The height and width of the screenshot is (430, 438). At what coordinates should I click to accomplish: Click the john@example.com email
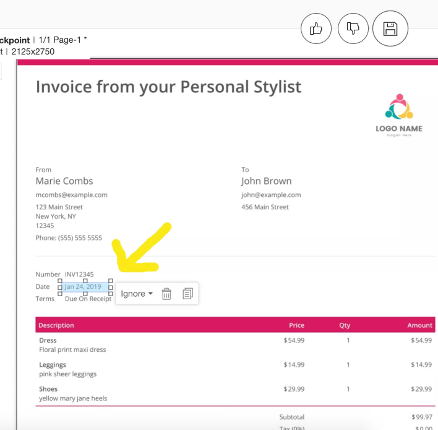(271, 195)
